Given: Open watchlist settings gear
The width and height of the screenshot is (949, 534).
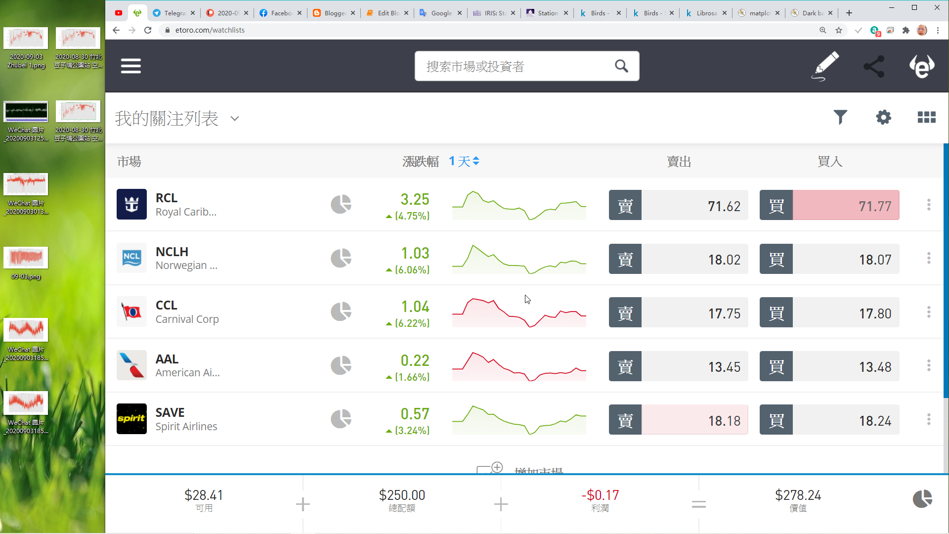Looking at the screenshot, I should pyautogui.click(x=883, y=117).
